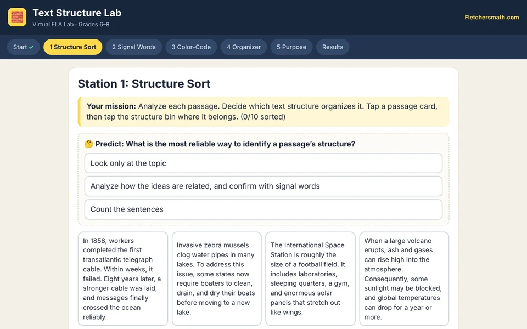Click the brick wall app logo icon
The image size is (527, 329).
[x=17, y=17]
